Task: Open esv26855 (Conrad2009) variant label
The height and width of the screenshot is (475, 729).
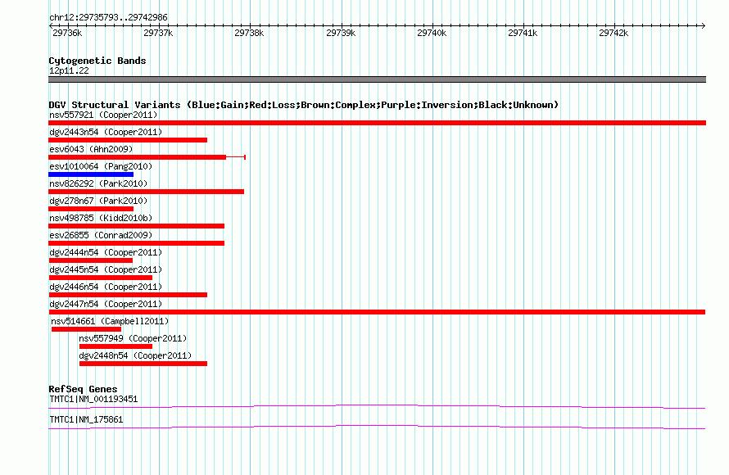Action: click(101, 235)
